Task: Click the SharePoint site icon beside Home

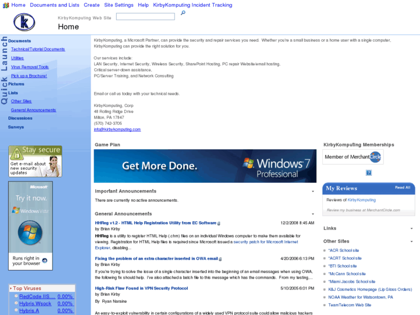Action: tap(6, 5)
